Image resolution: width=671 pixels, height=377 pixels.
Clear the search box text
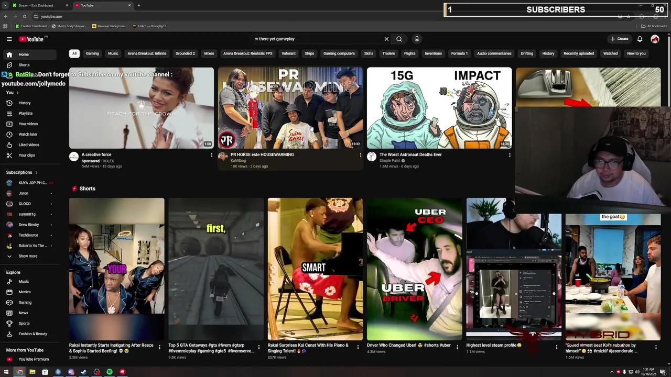[x=386, y=39]
